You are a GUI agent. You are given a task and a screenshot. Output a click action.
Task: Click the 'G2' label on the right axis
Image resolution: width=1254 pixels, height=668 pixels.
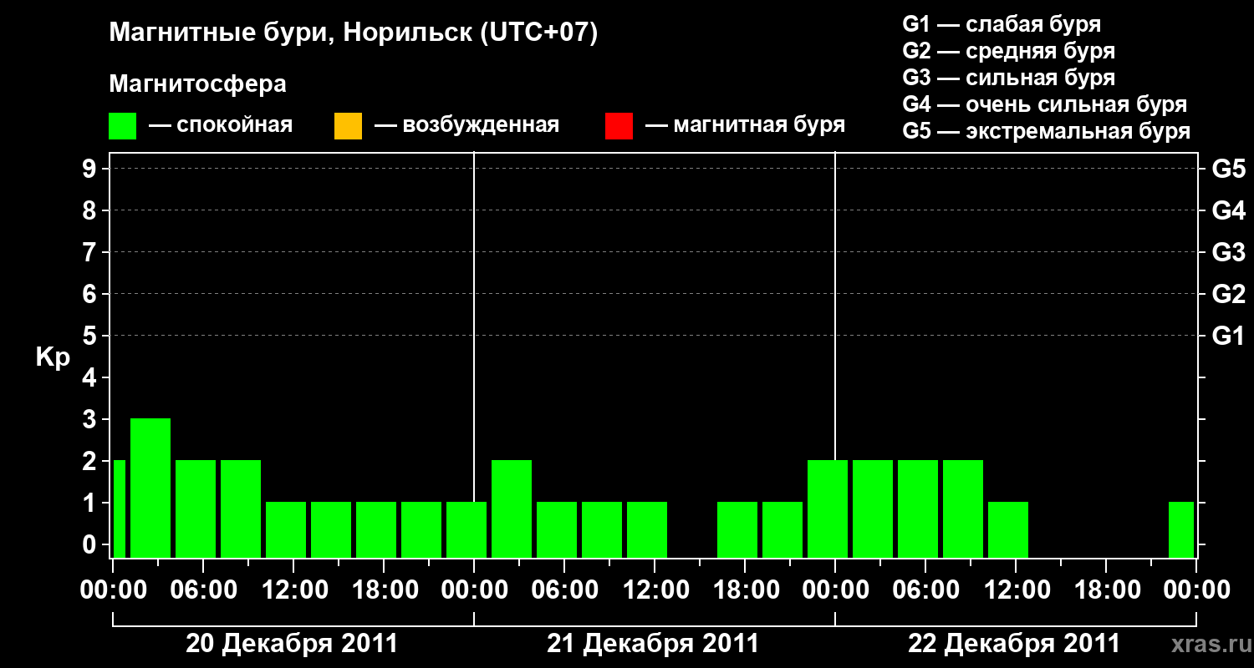(1228, 294)
